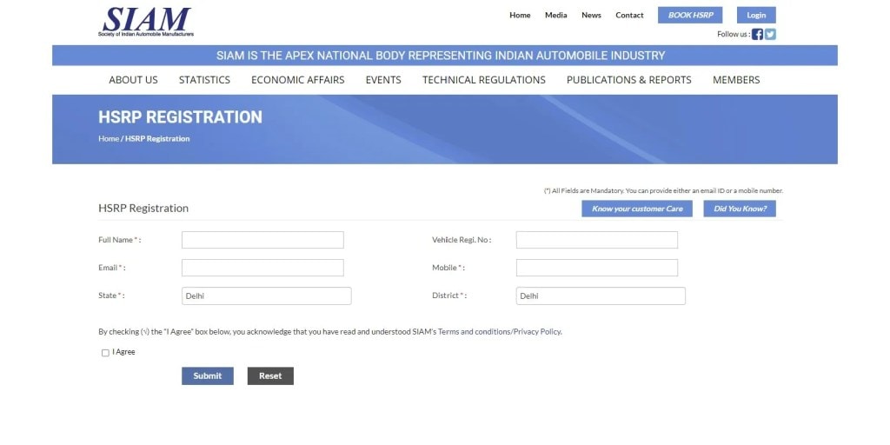Focus the Vehicle Regi. No field

tap(596, 240)
